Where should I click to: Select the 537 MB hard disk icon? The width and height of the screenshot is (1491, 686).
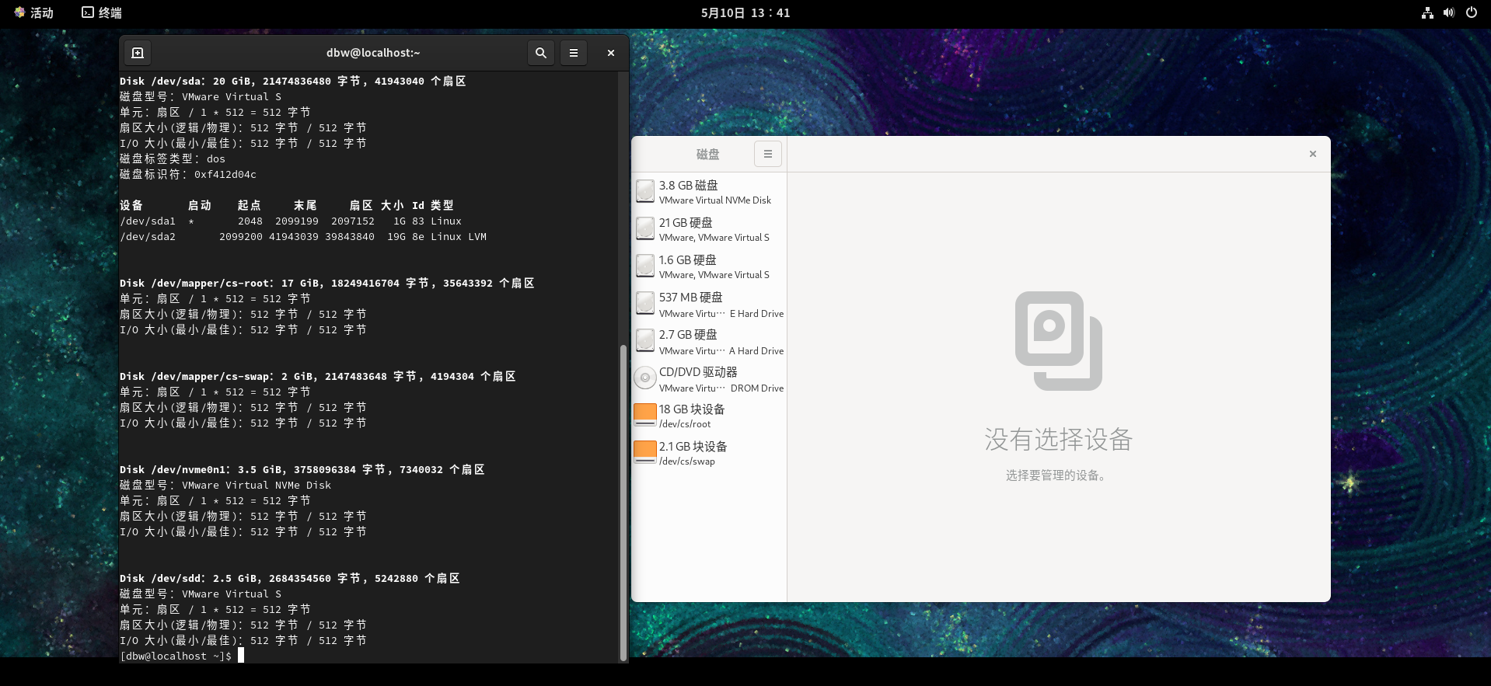click(x=645, y=304)
